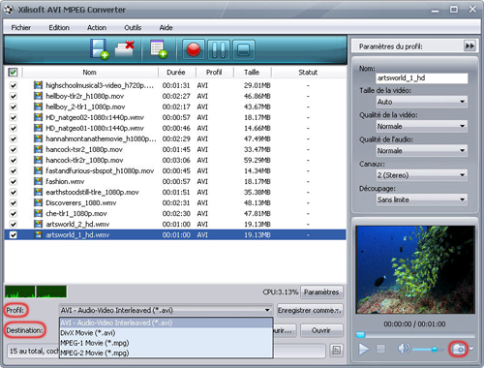Uncheck the artsworld_1_hd.wmv checkbox
The width and height of the screenshot is (484, 368).
(14, 234)
